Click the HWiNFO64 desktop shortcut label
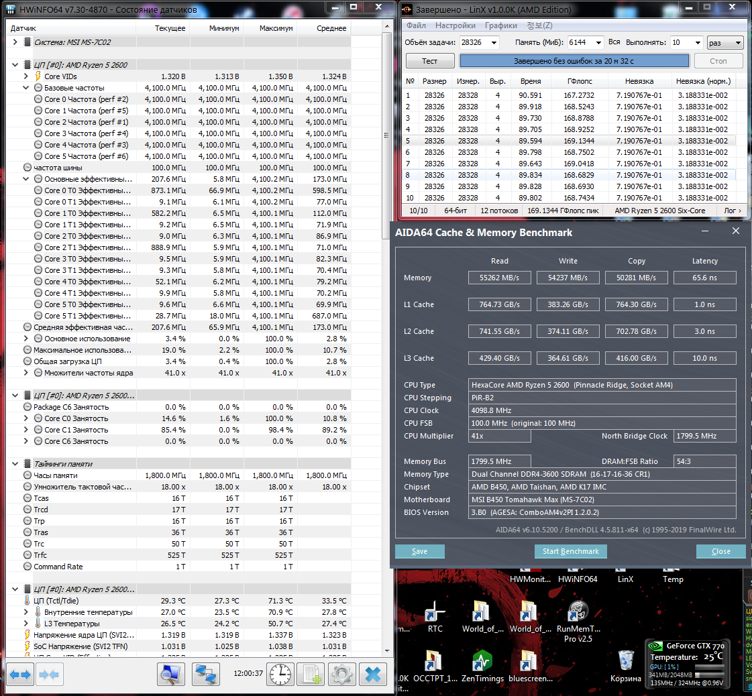The width and height of the screenshot is (752, 696). (578, 579)
